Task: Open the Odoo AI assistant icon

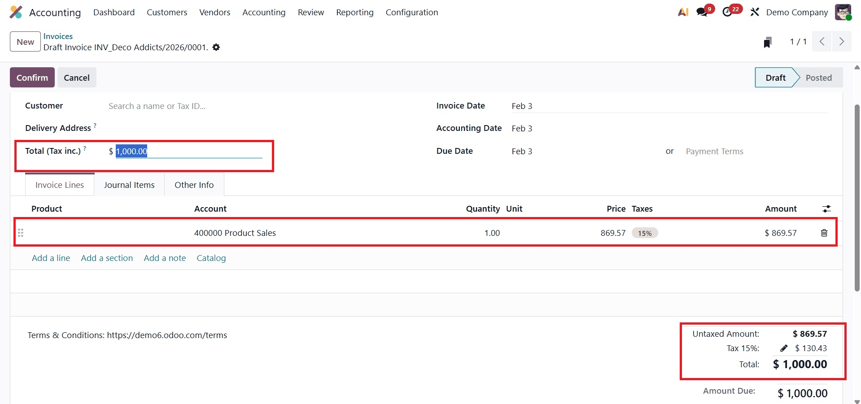Action: [x=682, y=12]
